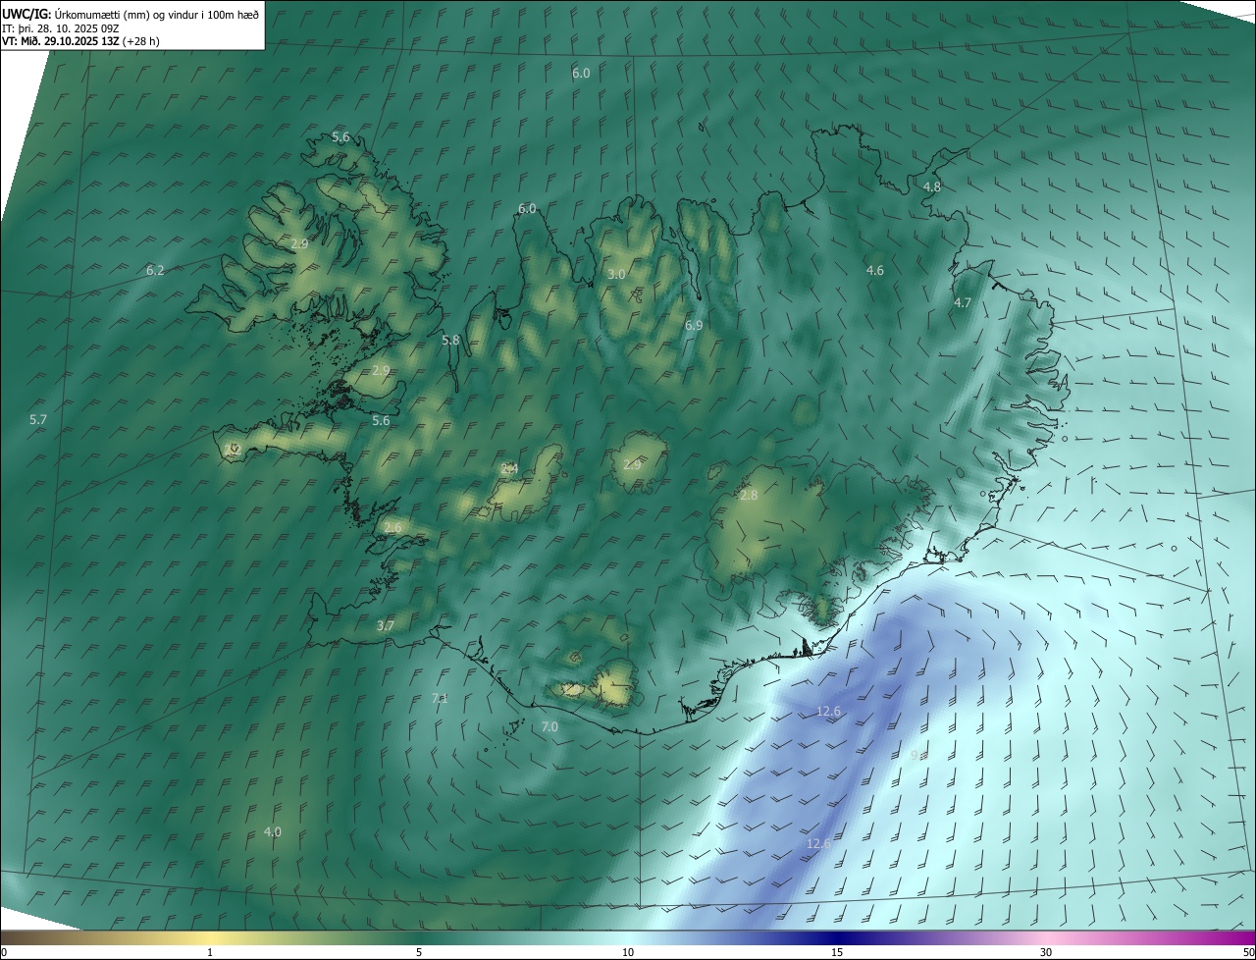Click the color scale tick label 0
This screenshot has width=1256, height=960.
click(4, 952)
